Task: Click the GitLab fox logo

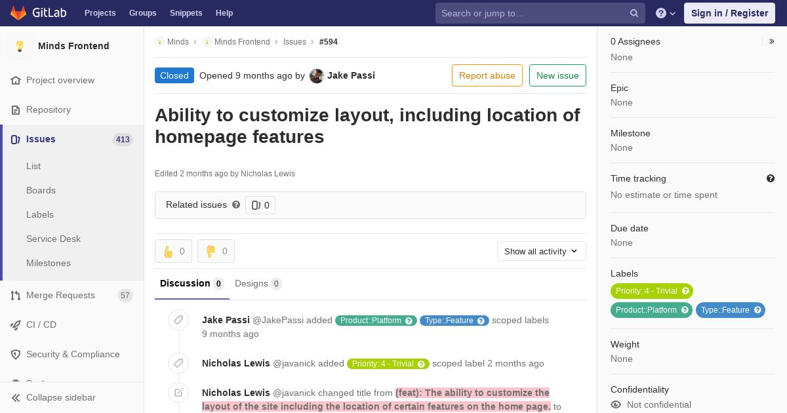Action: 18,13
